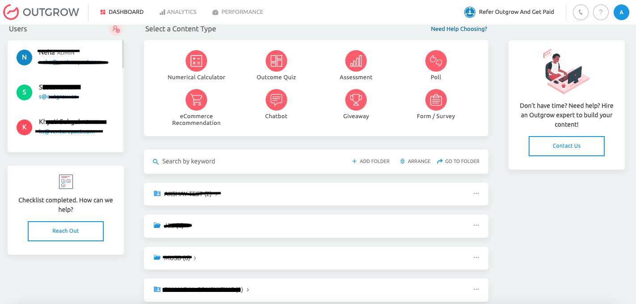The image size is (636, 304).
Task: Click the first shared folder icon
Action: tap(157, 193)
